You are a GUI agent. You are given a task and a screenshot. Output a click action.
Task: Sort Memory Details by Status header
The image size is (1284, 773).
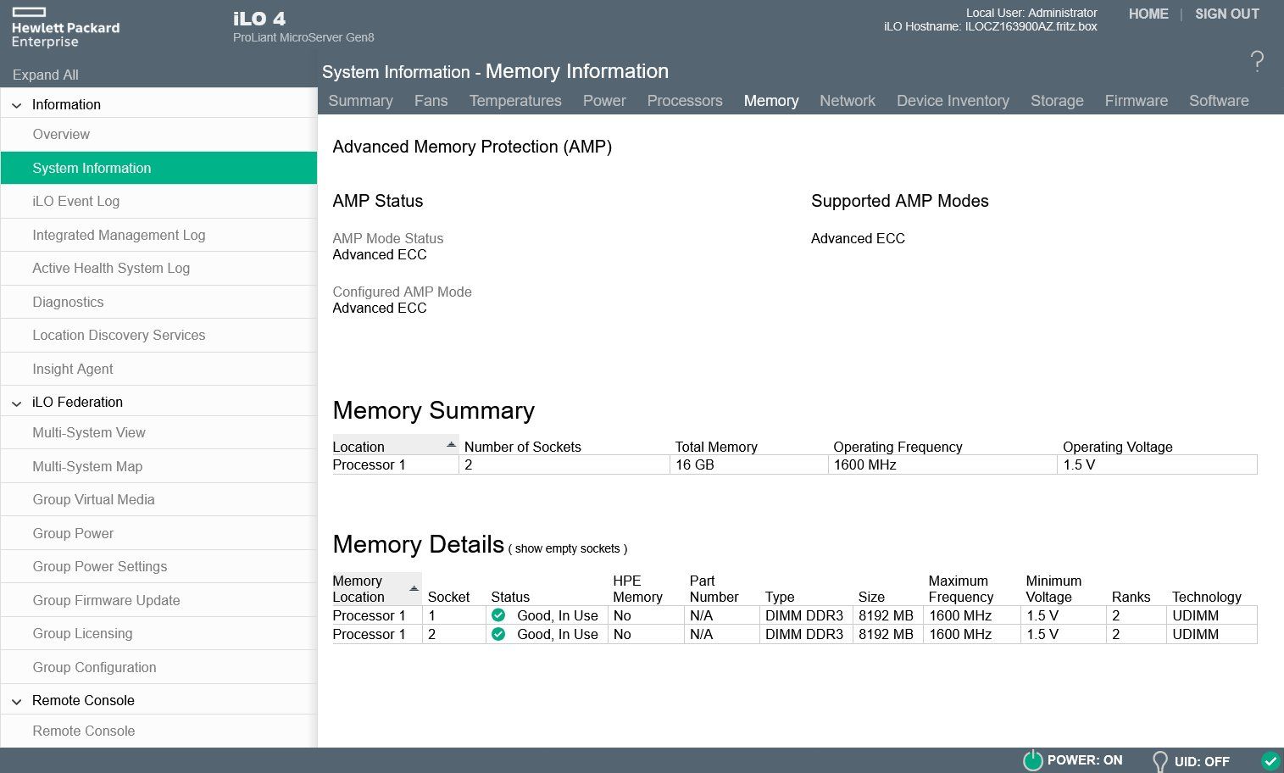pyautogui.click(x=510, y=597)
